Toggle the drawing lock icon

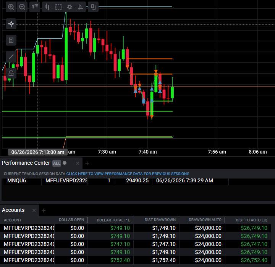[x=11, y=73]
